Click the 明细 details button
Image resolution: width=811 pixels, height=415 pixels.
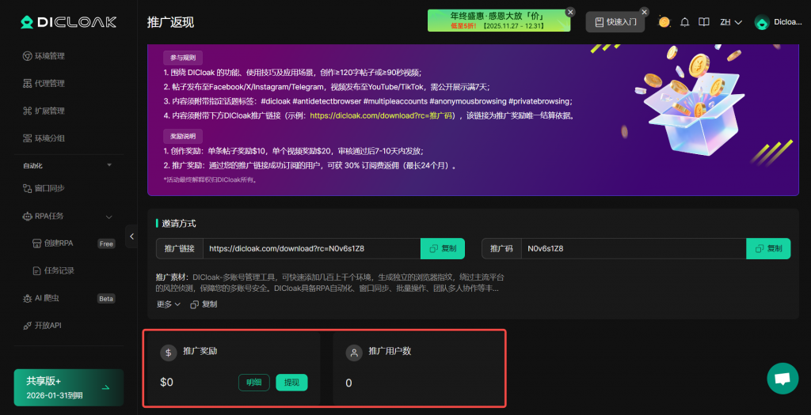[x=253, y=383]
